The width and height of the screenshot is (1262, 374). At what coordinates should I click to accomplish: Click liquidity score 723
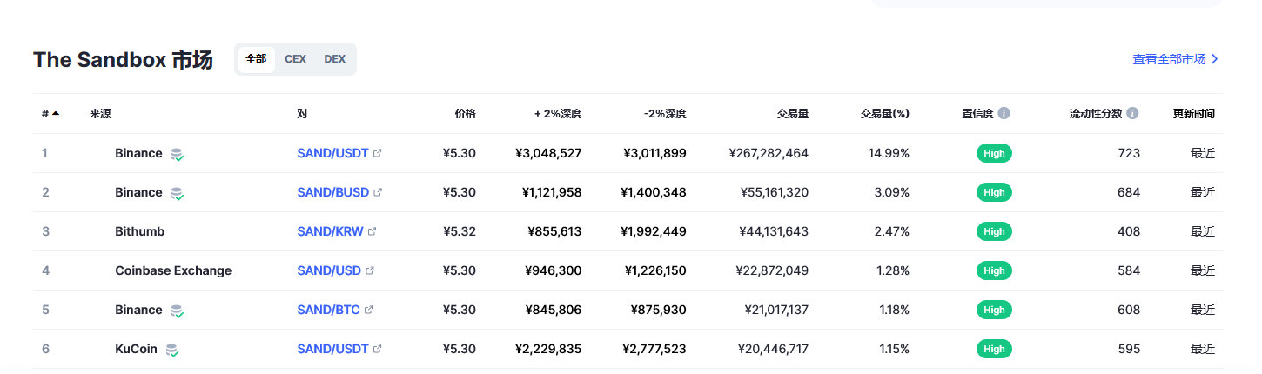tap(1129, 153)
